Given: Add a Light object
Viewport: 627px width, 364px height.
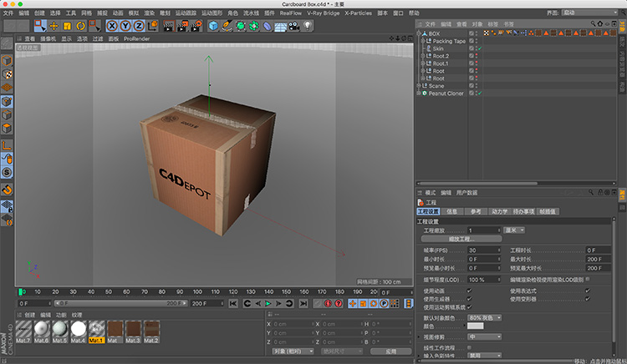Looking at the screenshot, I should (308, 26).
